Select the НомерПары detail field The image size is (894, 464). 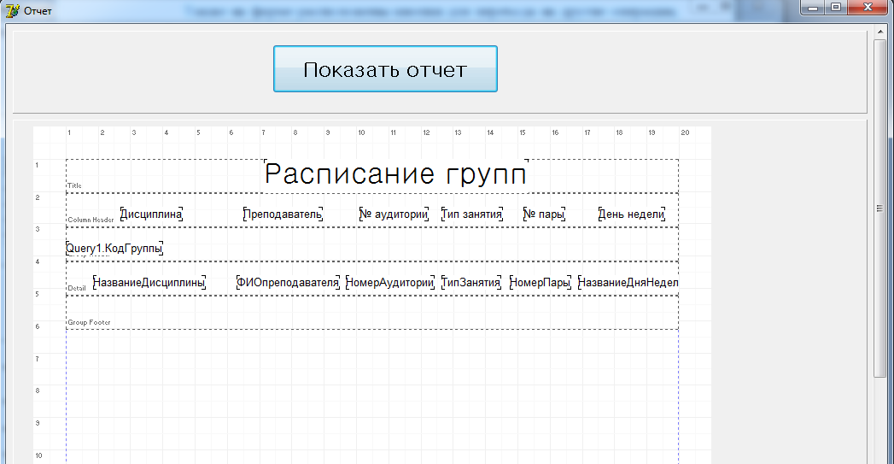(x=540, y=283)
